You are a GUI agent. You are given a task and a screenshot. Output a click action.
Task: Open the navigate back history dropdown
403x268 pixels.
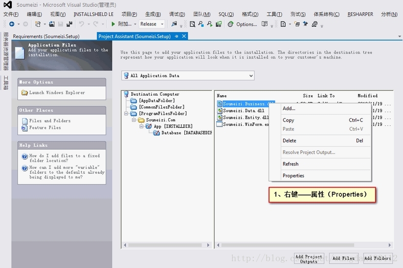point(19,24)
